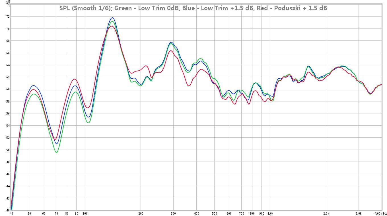This screenshot has height=216, width=387.
Task: Select the 800 label on the frequency axis
Action: [252, 213]
